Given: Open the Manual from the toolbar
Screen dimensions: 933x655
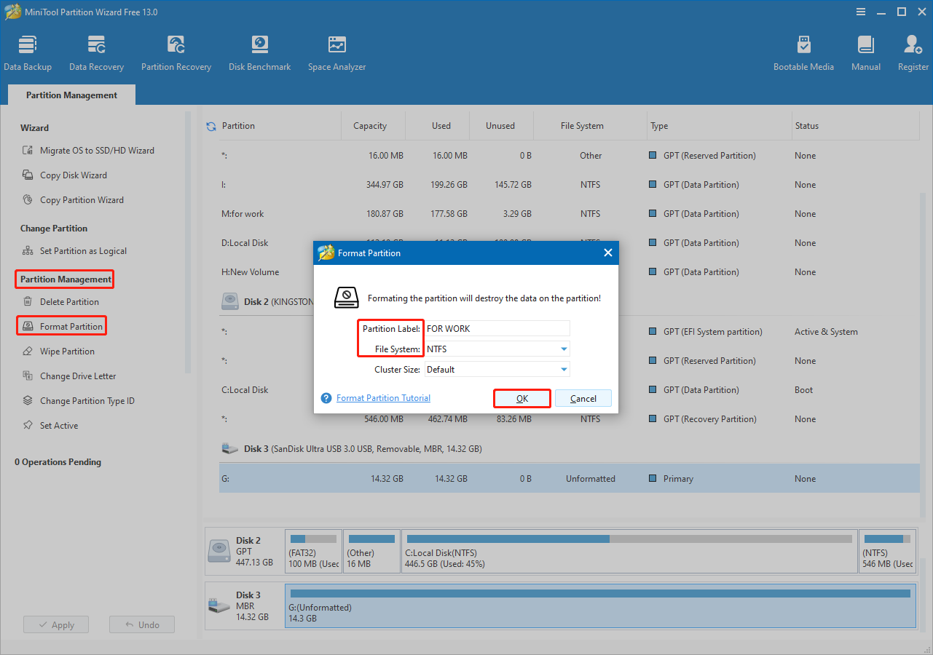Looking at the screenshot, I should pos(865,51).
